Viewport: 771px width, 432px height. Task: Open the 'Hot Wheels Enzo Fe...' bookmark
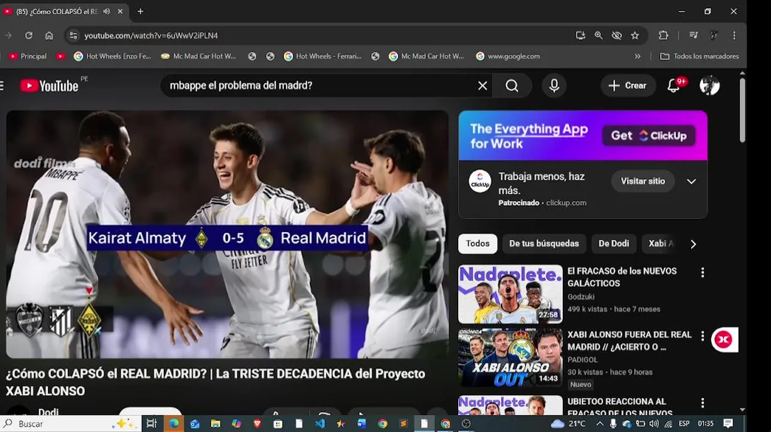point(112,56)
